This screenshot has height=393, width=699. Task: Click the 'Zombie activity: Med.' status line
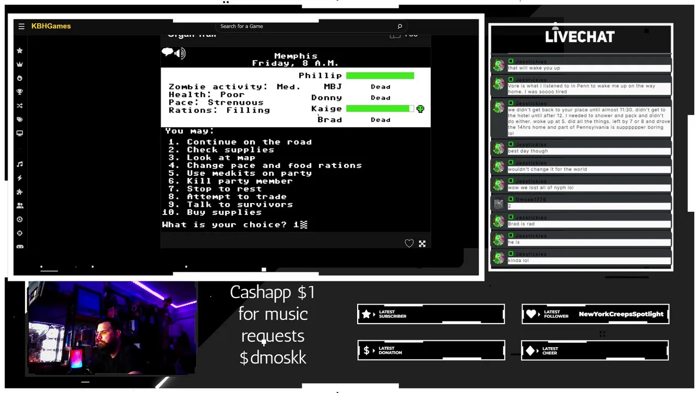click(234, 87)
